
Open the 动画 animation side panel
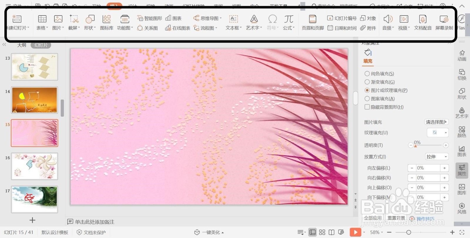pos(462,55)
